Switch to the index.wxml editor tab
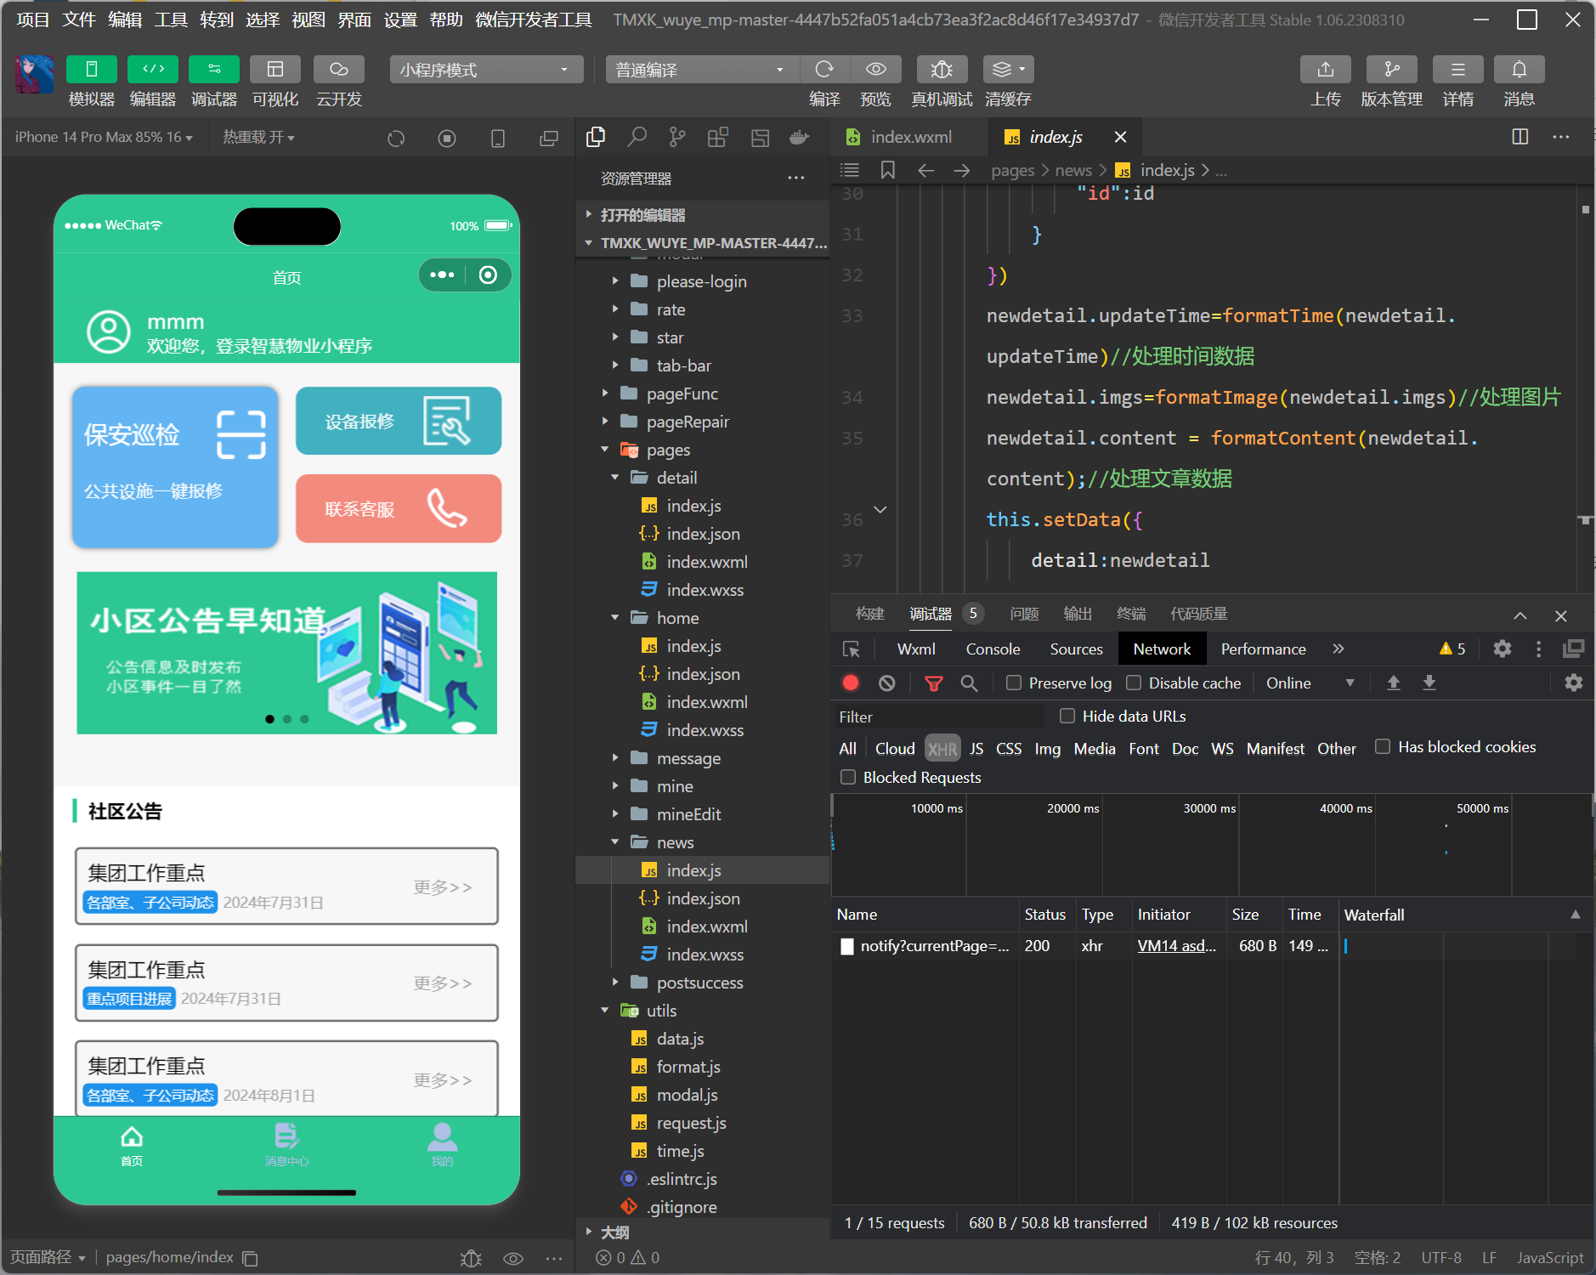Viewport: 1596px width, 1275px height. point(910,137)
